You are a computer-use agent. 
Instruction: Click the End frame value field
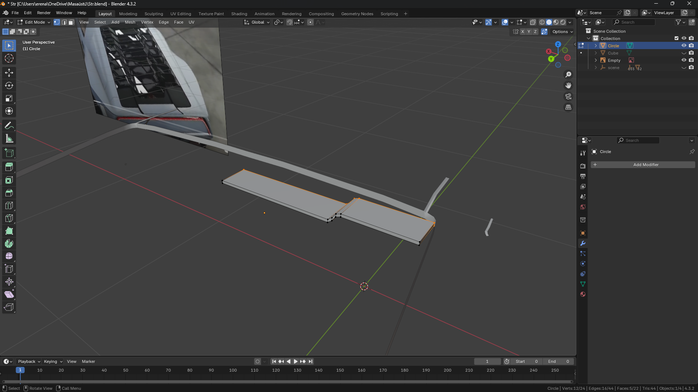(558, 361)
